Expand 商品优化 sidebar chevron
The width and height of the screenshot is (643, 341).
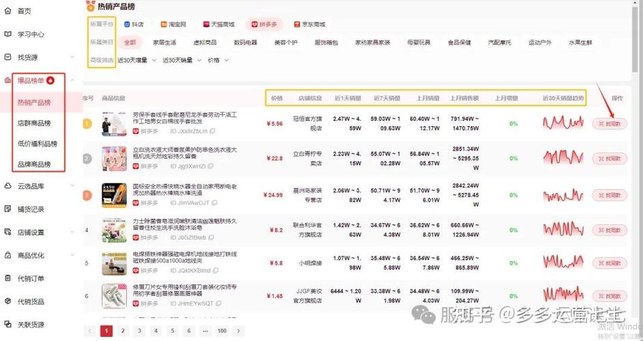pos(72,255)
